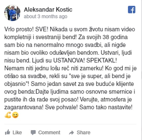Image resolution: width=142 pixels, height=140 pixels.
Task: Open the 'about 3 months ago' timestamp
Action: pyautogui.click(x=46, y=16)
